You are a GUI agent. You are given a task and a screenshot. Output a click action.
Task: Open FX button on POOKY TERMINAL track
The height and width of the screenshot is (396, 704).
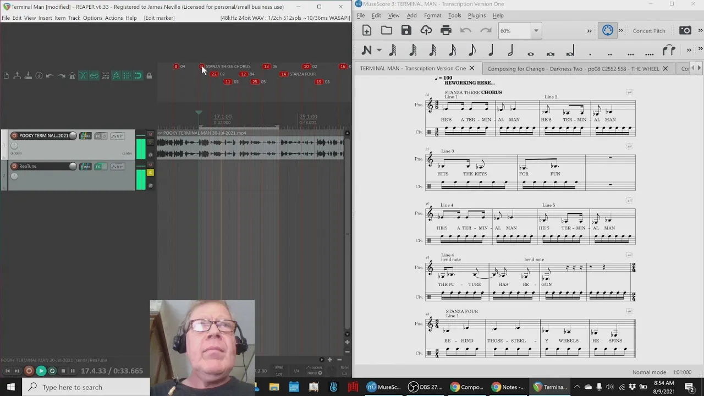(x=99, y=136)
